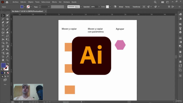Select the Free Transform tool
The width and height of the screenshot is (183, 103).
coord(7,39)
